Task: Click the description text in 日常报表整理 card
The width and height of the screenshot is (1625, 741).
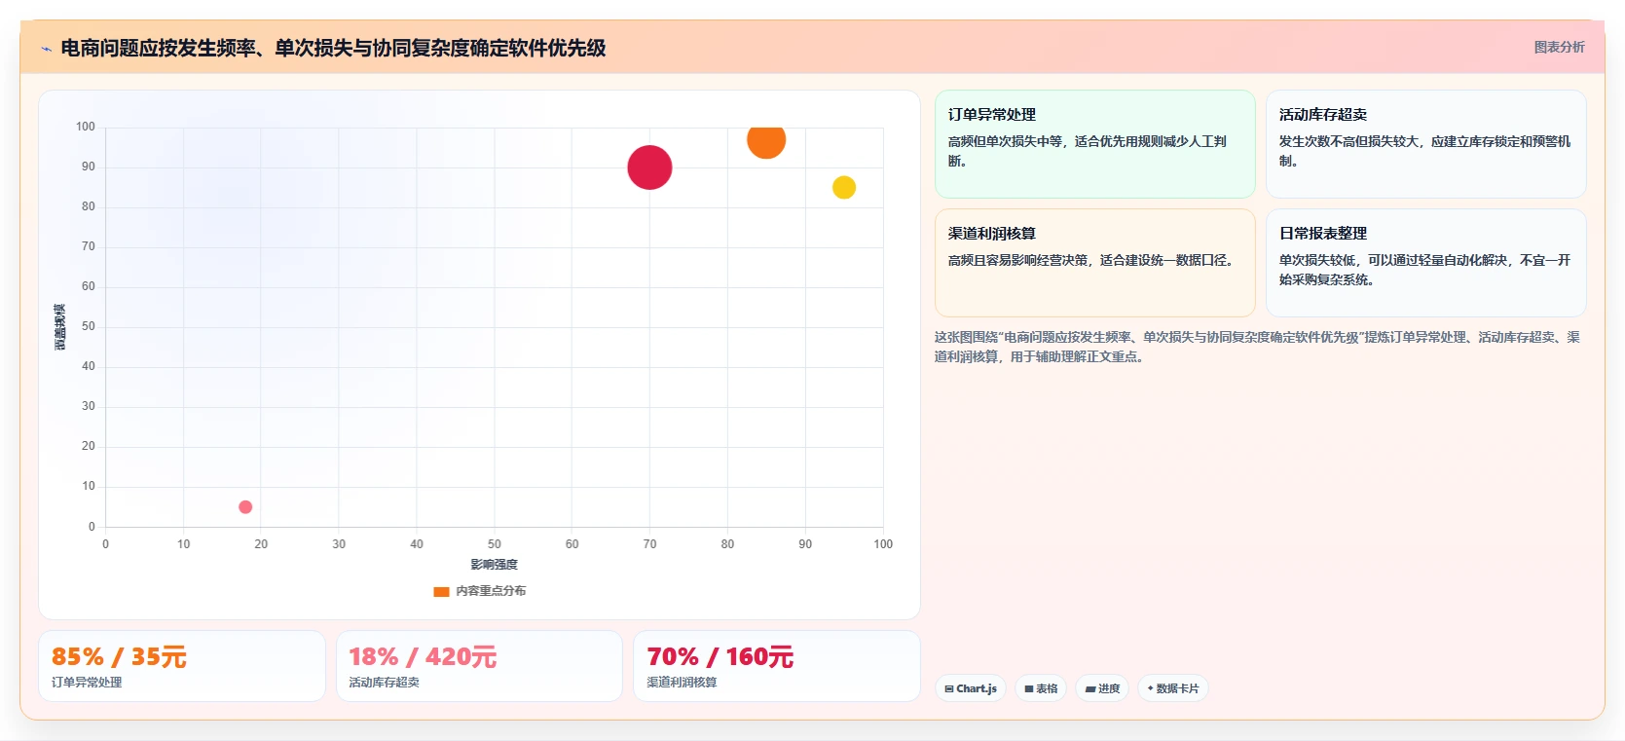Action: coord(1424,270)
